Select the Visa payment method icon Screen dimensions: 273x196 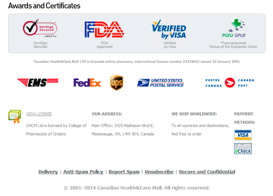click(x=243, y=135)
